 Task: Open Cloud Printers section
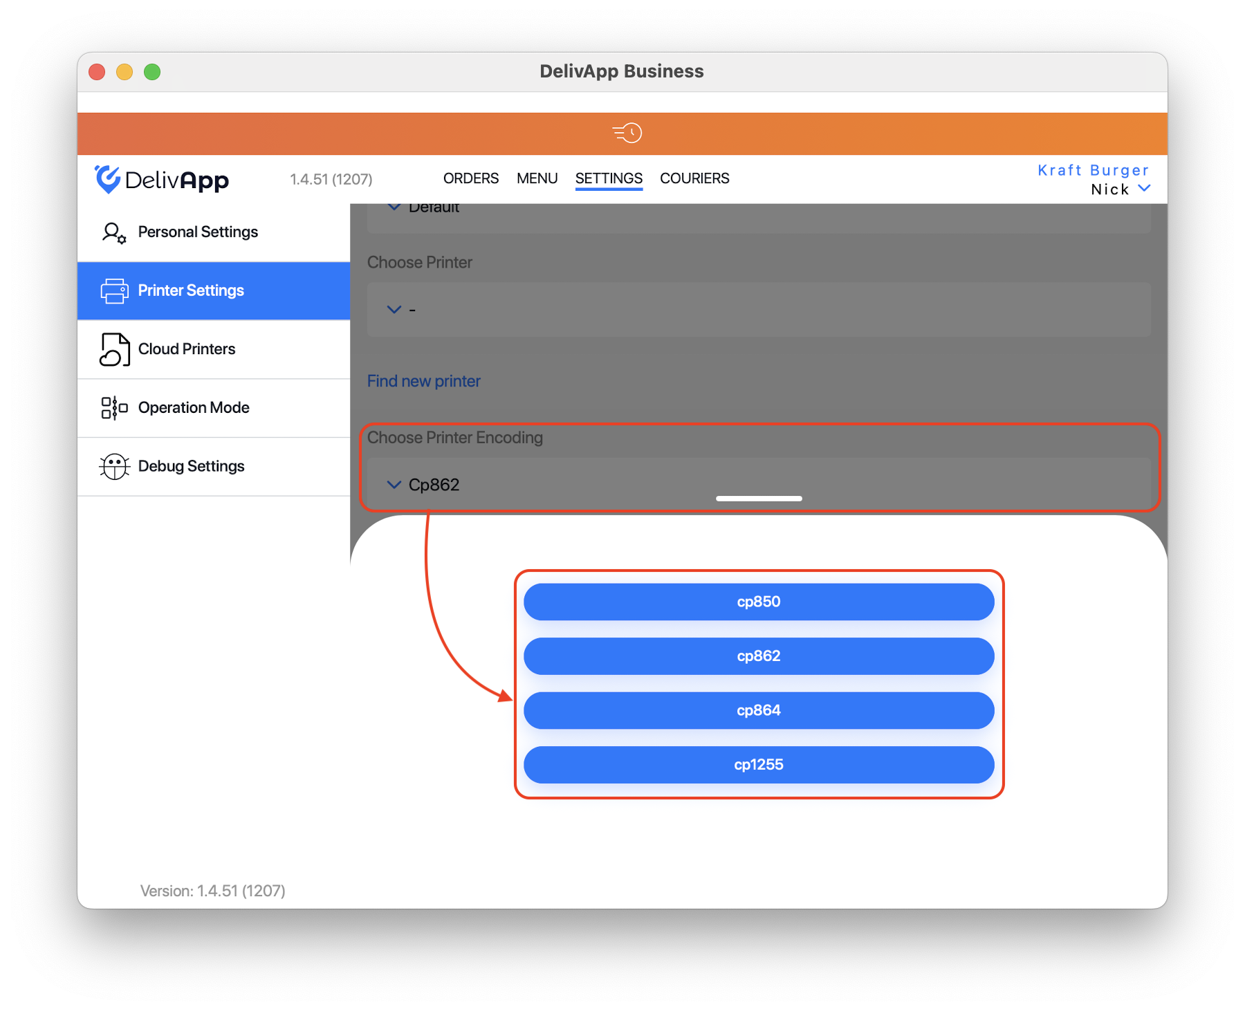click(214, 349)
